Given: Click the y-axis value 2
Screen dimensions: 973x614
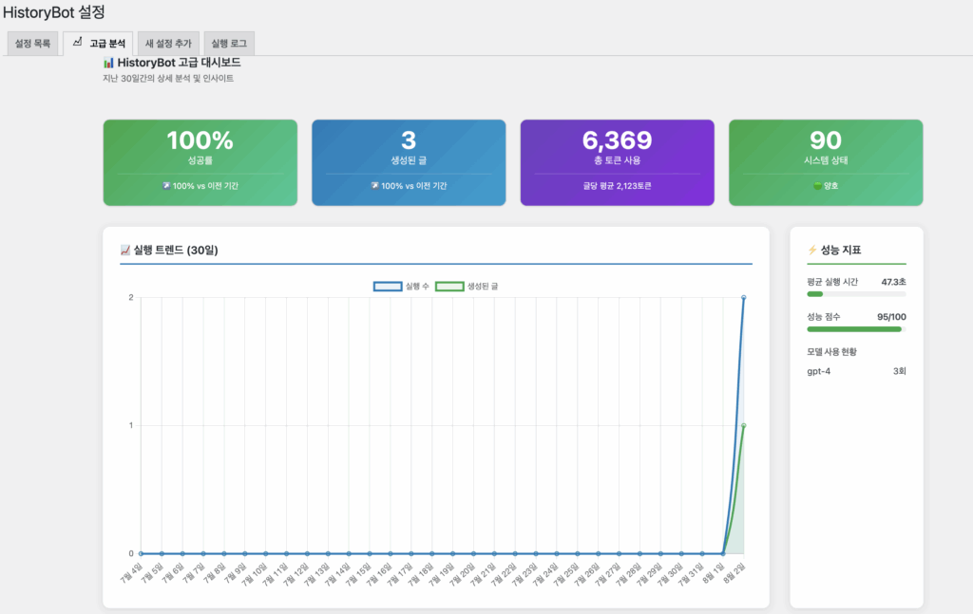Looking at the screenshot, I should pyautogui.click(x=131, y=297).
